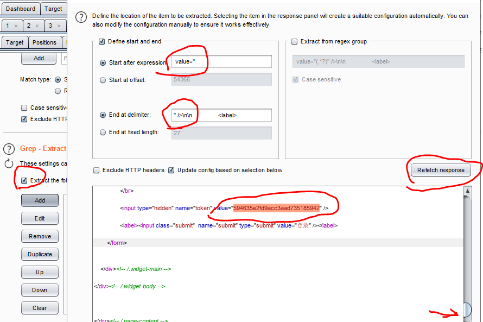Close tab 1 with its x icon
The image size is (483, 322).
pyautogui.click(x=16, y=26)
